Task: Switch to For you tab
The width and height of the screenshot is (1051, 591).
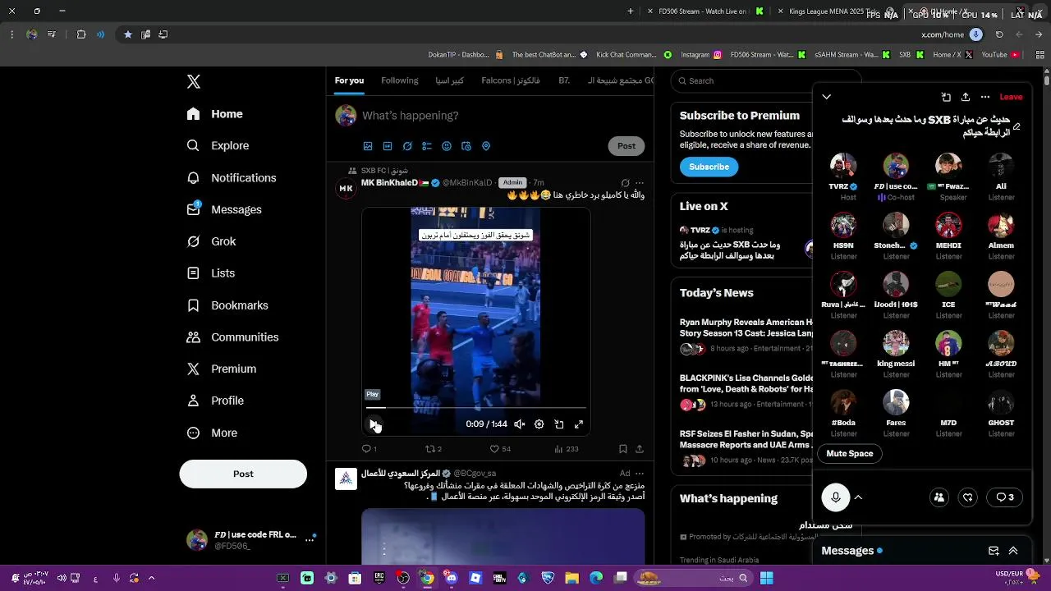Action: coord(349,80)
